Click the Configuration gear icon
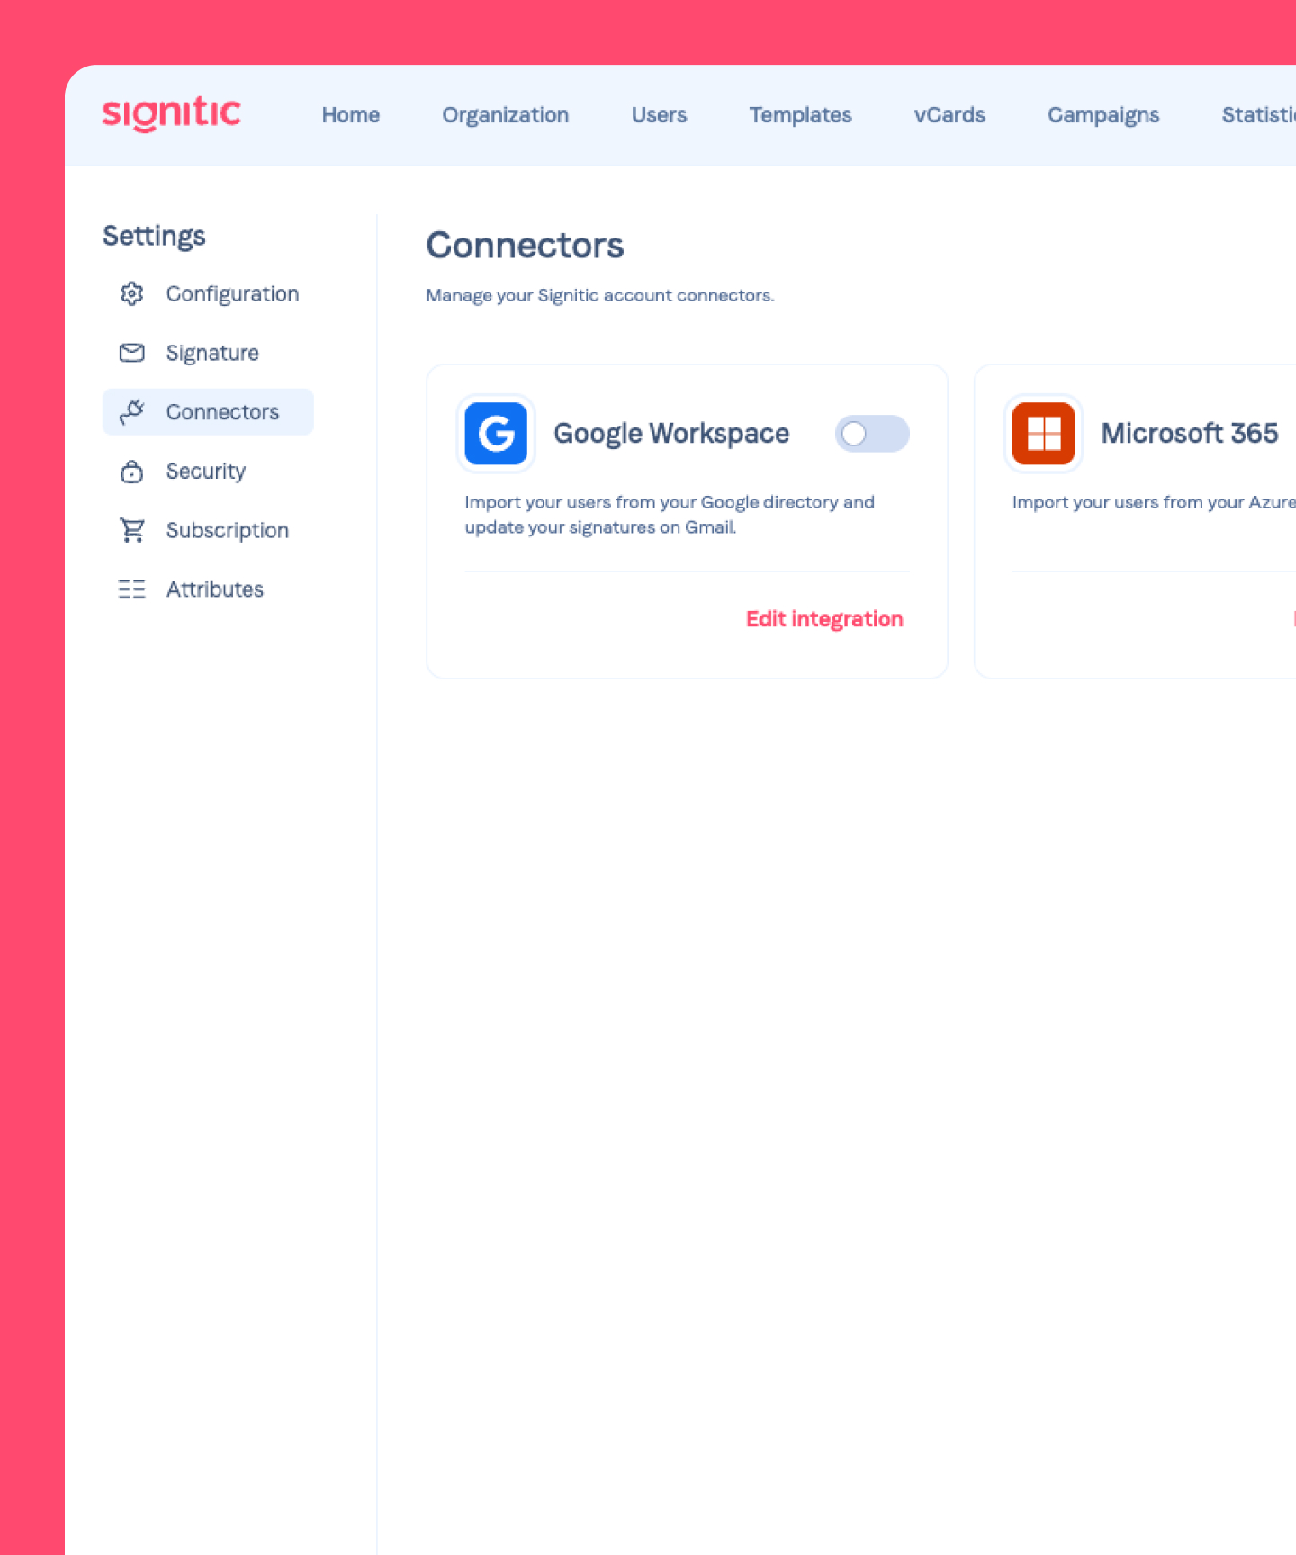 click(x=132, y=293)
